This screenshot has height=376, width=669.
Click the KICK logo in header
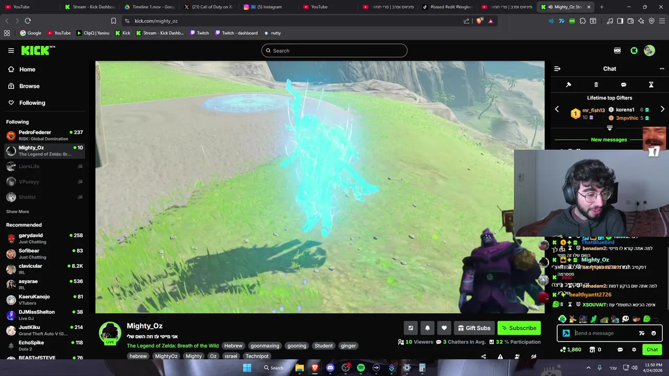click(38, 50)
